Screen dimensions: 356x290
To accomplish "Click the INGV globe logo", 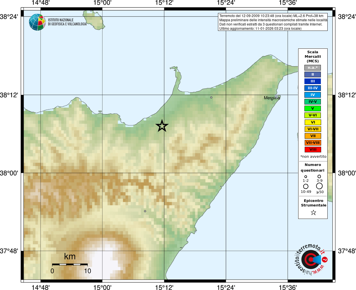I will [x=37, y=22].
